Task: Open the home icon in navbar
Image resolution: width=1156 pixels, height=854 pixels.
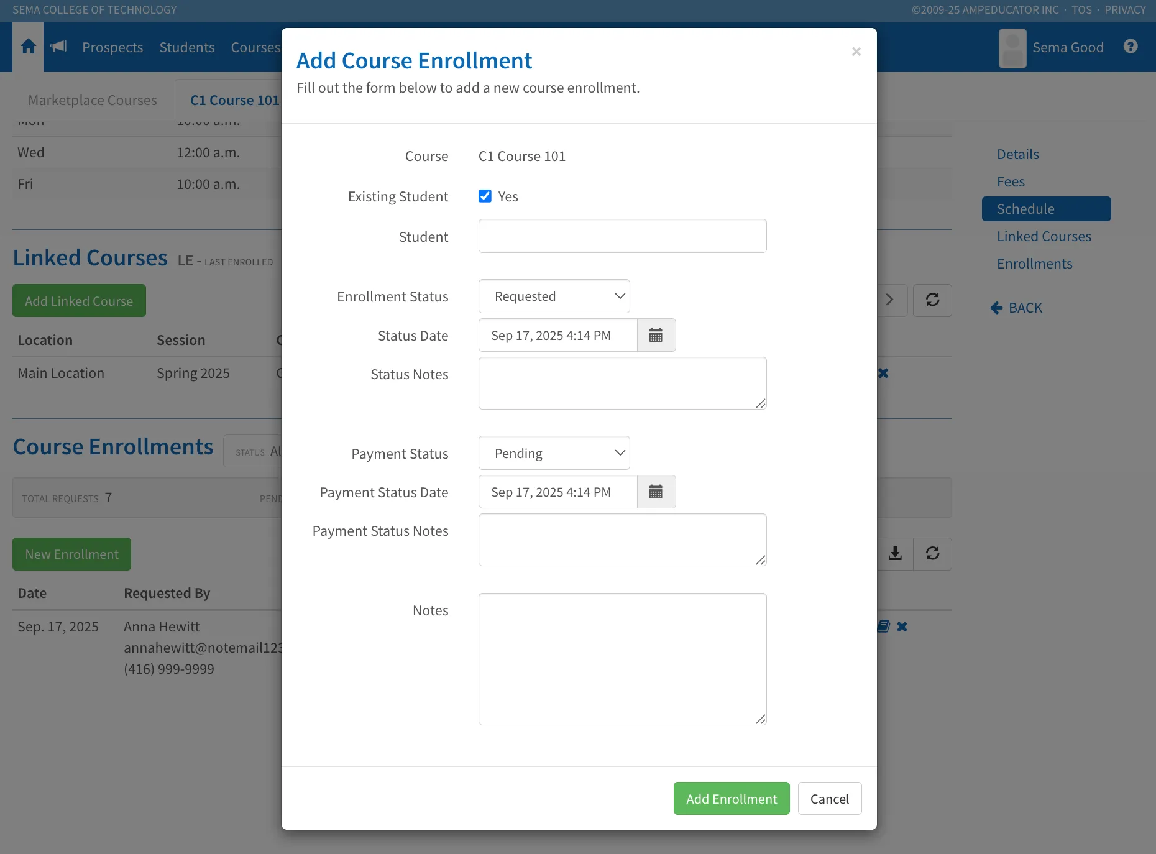Action: click(28, 47)
